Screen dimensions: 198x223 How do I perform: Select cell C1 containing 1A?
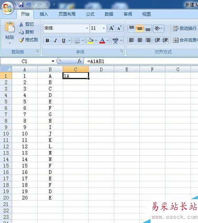pyautogui.click(x=76, y=76)
